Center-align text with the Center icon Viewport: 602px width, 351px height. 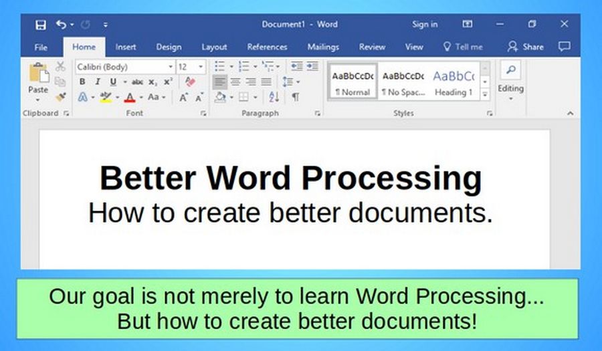pyautogui.click(x=235, y=82)
